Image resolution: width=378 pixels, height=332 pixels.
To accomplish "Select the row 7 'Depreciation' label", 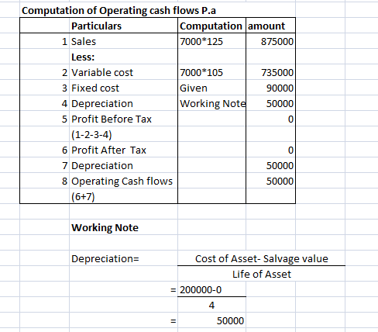I will tap(102, 165).
